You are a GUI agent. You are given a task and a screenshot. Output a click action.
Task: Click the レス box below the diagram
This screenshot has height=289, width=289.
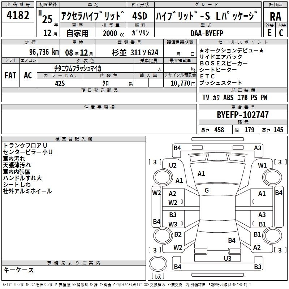coord(158,277)
